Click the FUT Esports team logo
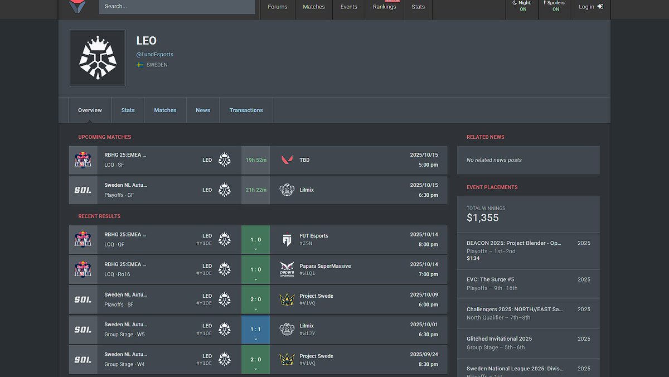 287,240
